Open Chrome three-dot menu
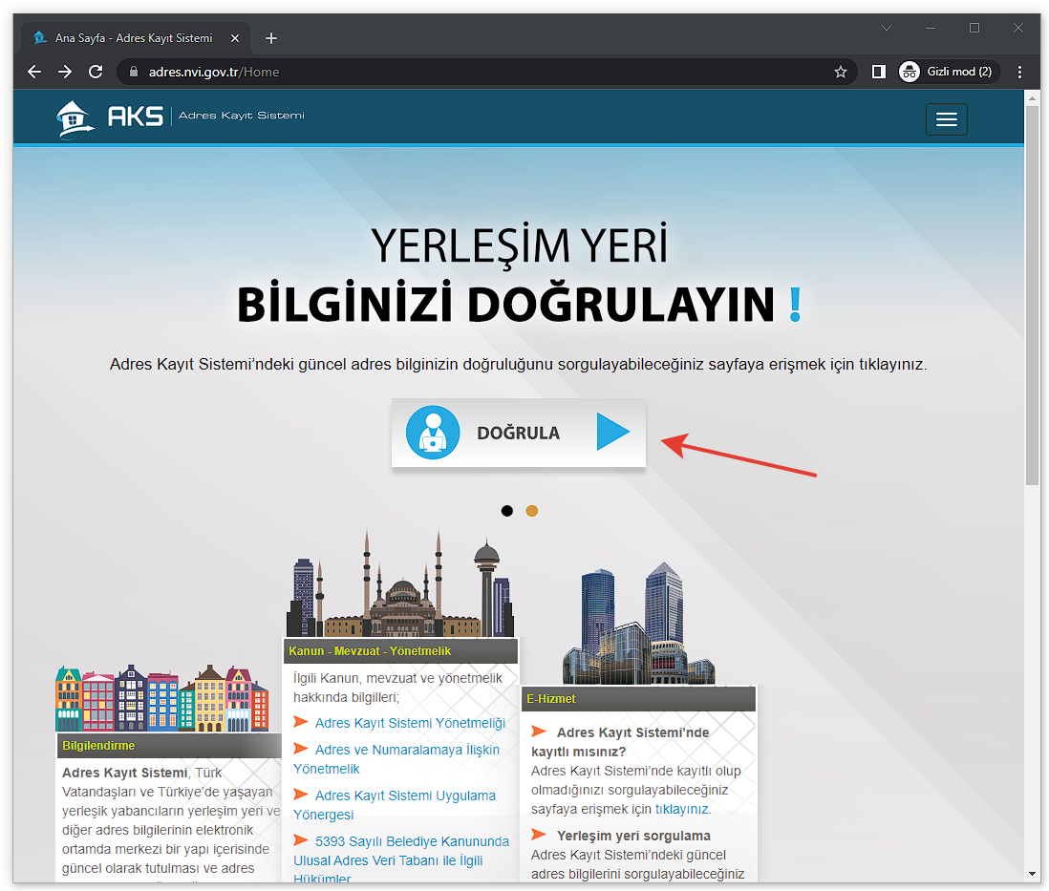Screen dimensions: 1049x891 pos(1019,72)
